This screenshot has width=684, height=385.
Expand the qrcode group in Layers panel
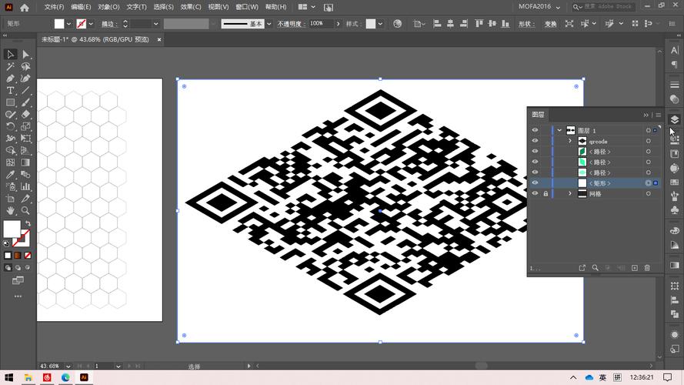pos(570,142)
